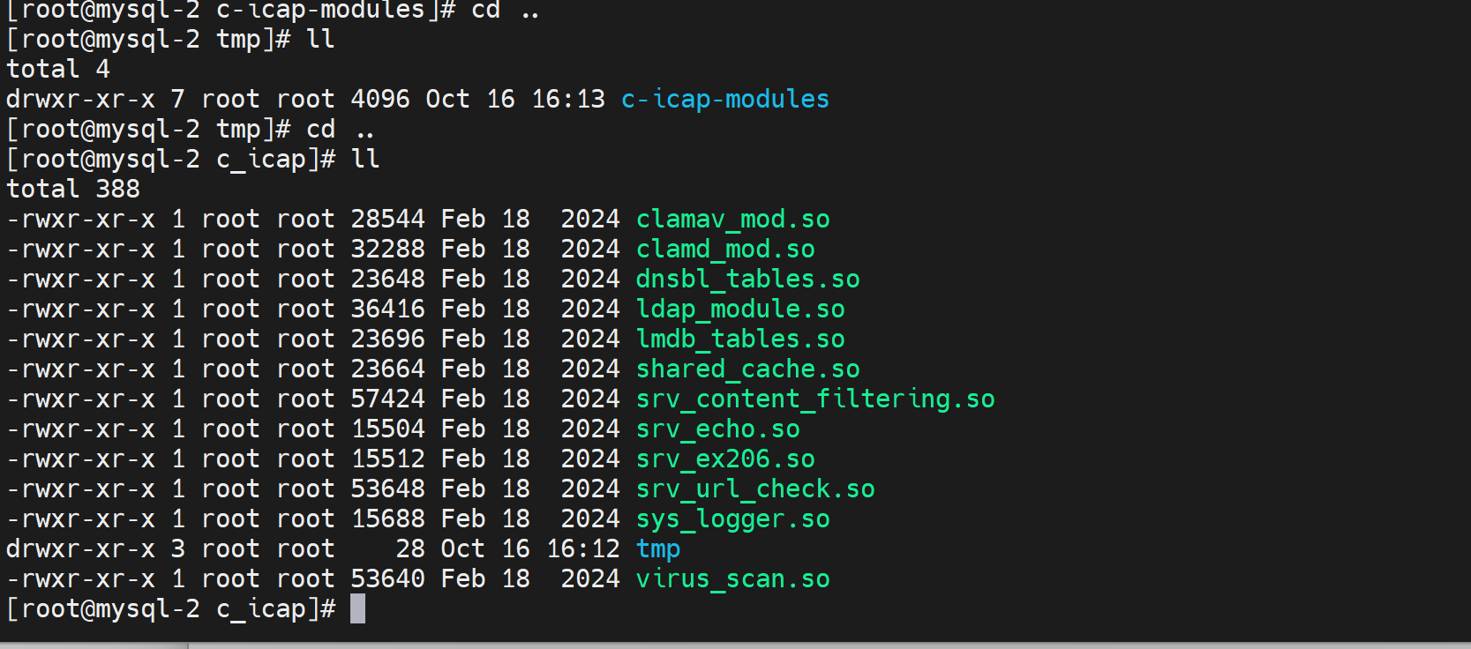Click the 'total 388' output line
The image size is (1471, 649).
(73, 190)
